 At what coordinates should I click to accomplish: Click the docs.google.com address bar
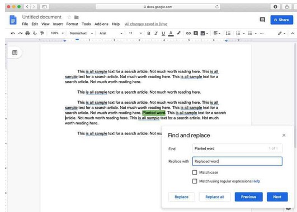pos(158,7)
